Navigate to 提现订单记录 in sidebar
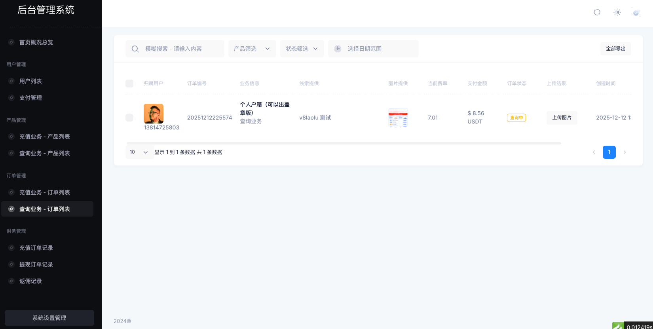This screenshot has width=653, height=329. [x=36, y=264]
